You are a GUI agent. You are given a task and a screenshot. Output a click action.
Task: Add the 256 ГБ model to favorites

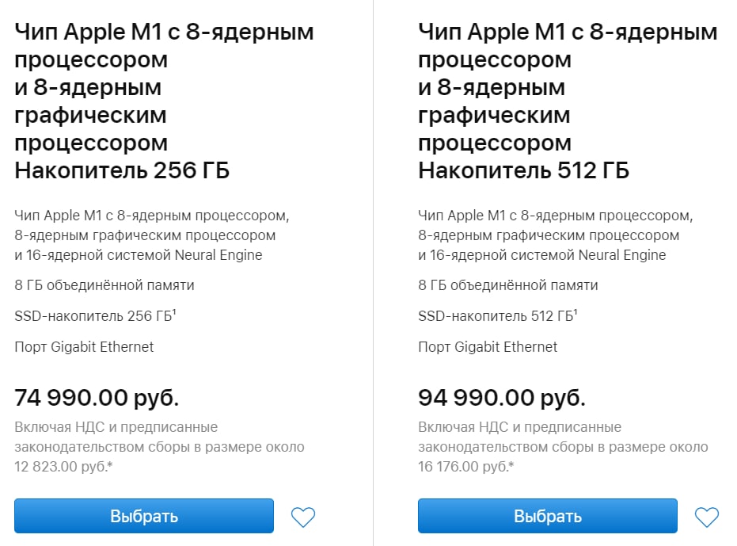click(303, 517)
